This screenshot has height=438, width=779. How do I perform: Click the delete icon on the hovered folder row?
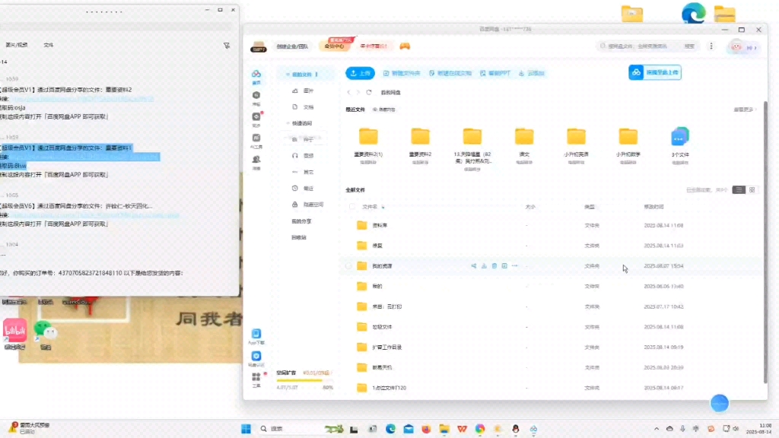pyautogui.click(x=494, y=265)
